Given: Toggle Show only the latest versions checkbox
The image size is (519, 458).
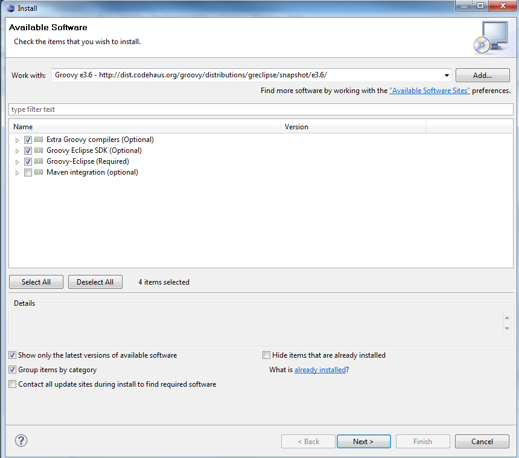Looking at the screenshot, I should click(x=13, y=355).
